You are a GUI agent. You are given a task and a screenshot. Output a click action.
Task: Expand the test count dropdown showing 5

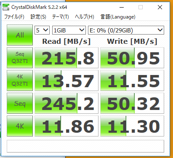pyautogui.click(x=42, y=30)
